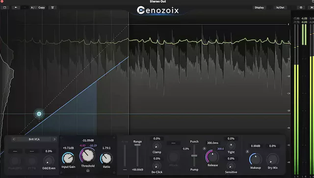The height and width of the screenshot is (178, 314).
Task: Click the Punch/Pump slider handle
Action: click(194, 155)
